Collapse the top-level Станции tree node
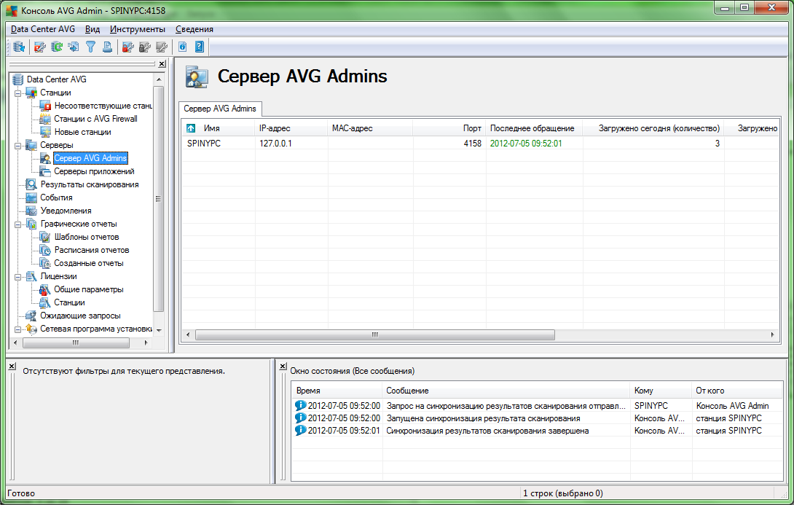The width and height of the screenshot is (794, 505). click(17, 93)
